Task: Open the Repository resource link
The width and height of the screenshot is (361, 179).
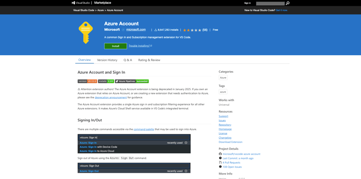Action: pos(225,125)
